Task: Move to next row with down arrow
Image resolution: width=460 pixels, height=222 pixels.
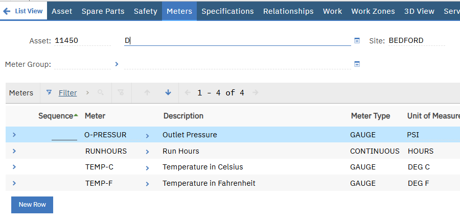Action: pyautogui.click(x=168, y=92)
